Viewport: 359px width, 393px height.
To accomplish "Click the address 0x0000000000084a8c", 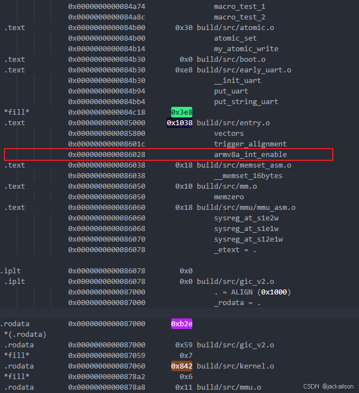I will point(106,17).
